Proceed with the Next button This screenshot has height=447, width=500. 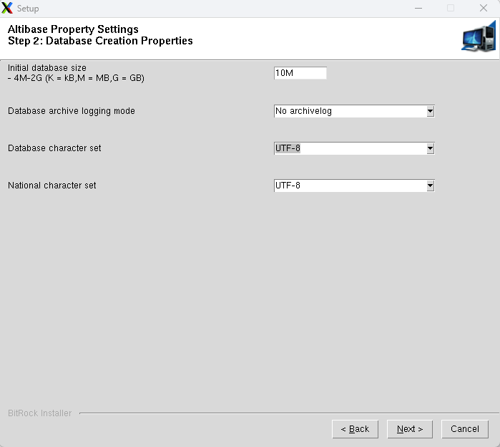[x=410, y=429]
